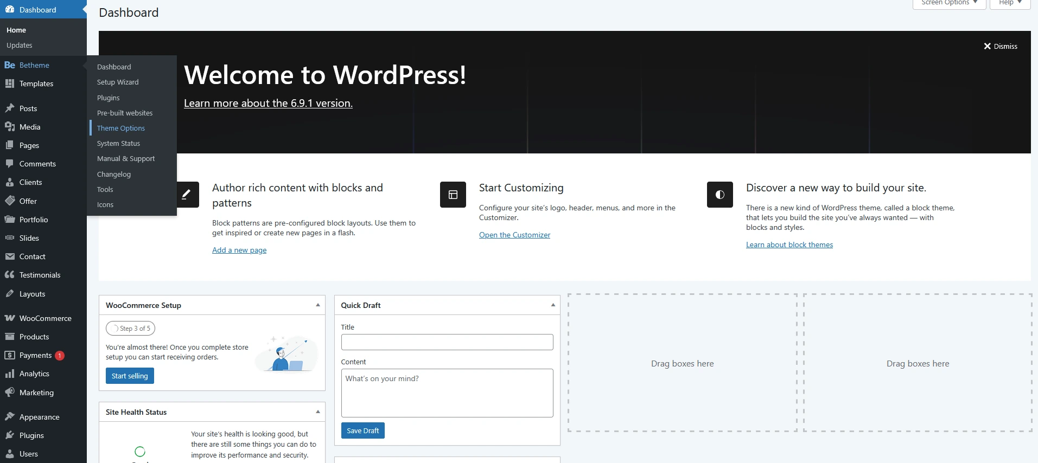Click the Posts pushpin icon
The height and width of the screenshot is (463, 1038).
(x=10, y=108)
